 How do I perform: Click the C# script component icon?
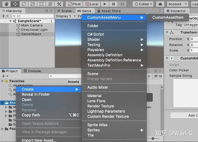point(172,58)
